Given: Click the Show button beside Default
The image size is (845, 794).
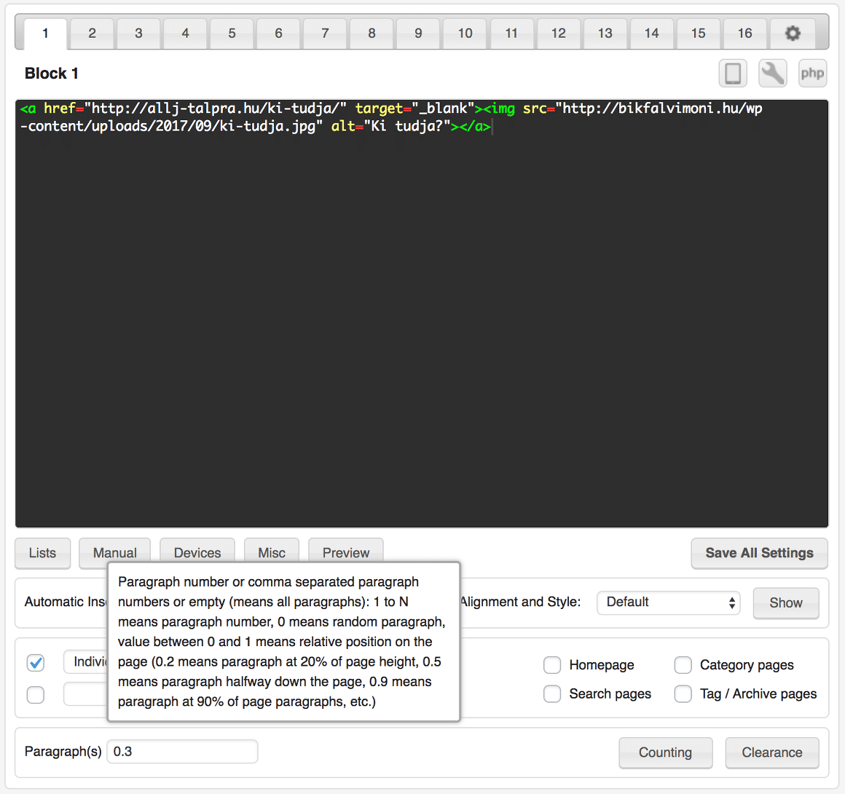Looking at the screenshot, I should 786,602.
